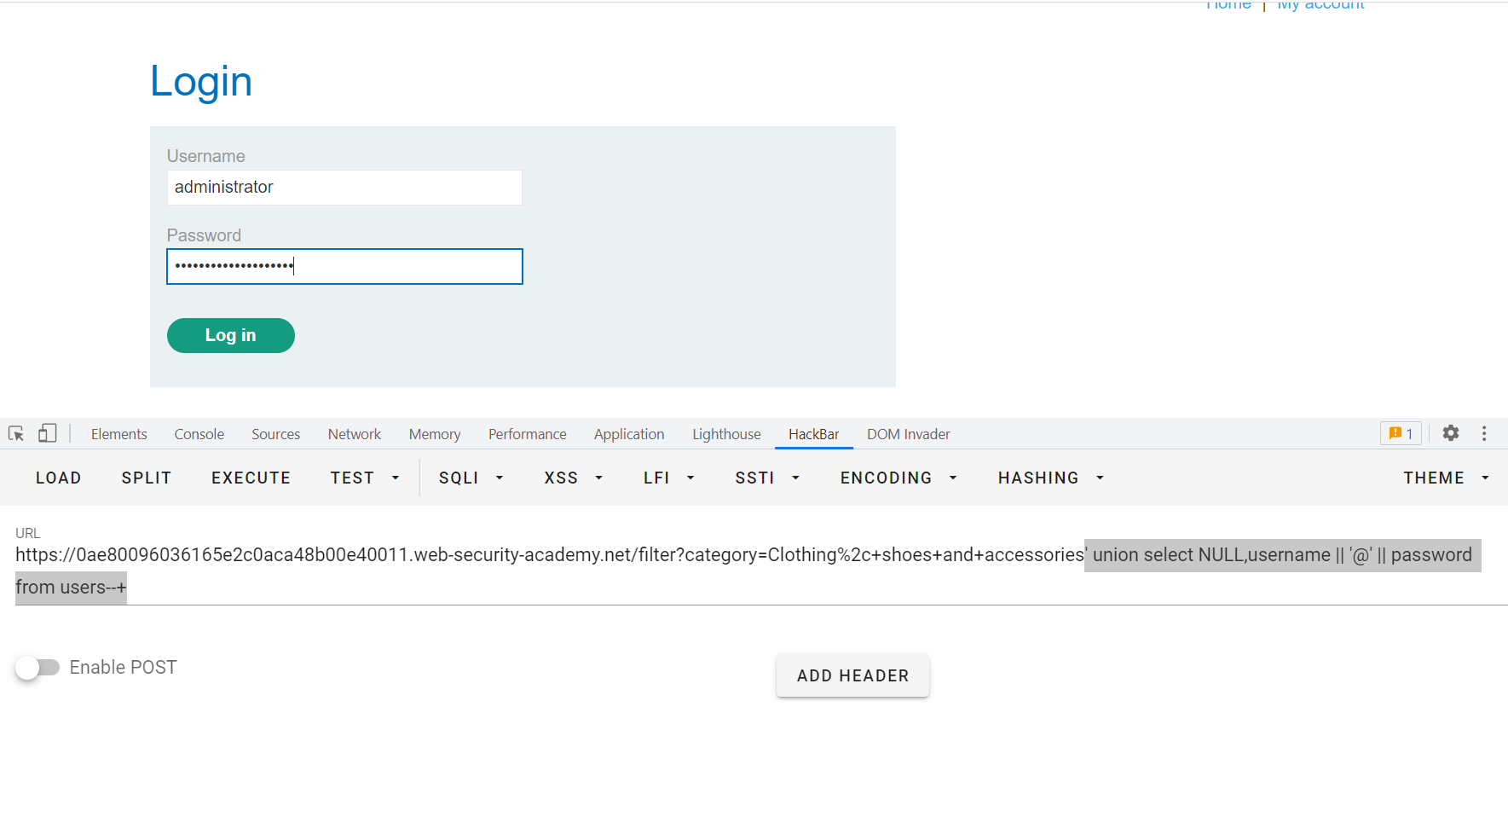This screenshot has height=840, width=1508.
Task: Click the issues warning badge
Action: coord(1401,433)
